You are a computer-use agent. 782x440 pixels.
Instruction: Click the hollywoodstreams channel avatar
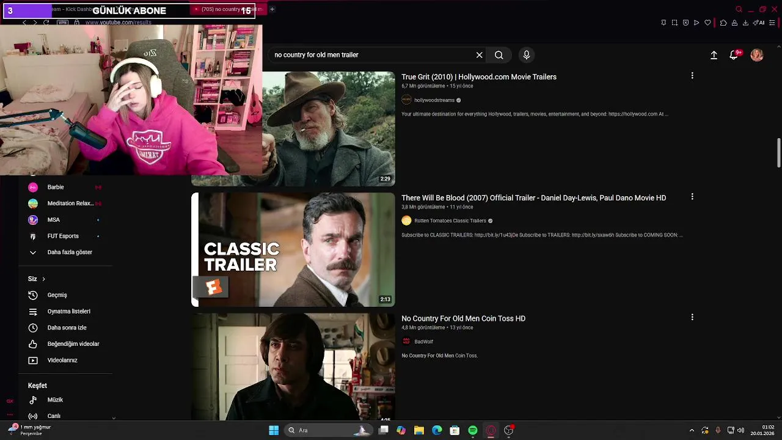[406, 100]
